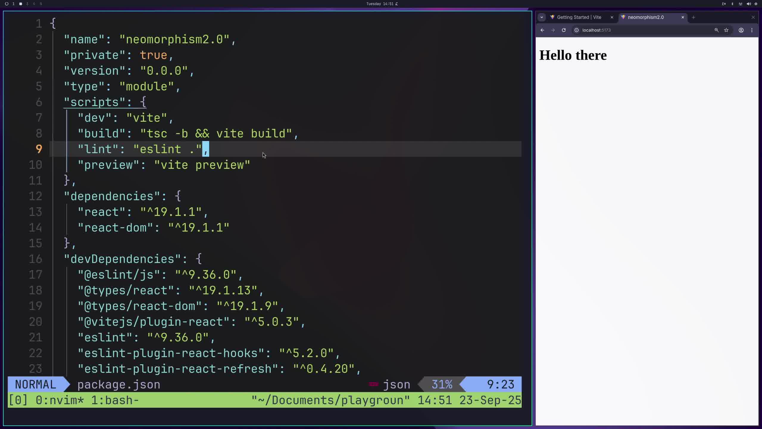Viewport: 762px width, 429px height.
Task: Open the browser profile icon
Action: (x=741, y=30)
